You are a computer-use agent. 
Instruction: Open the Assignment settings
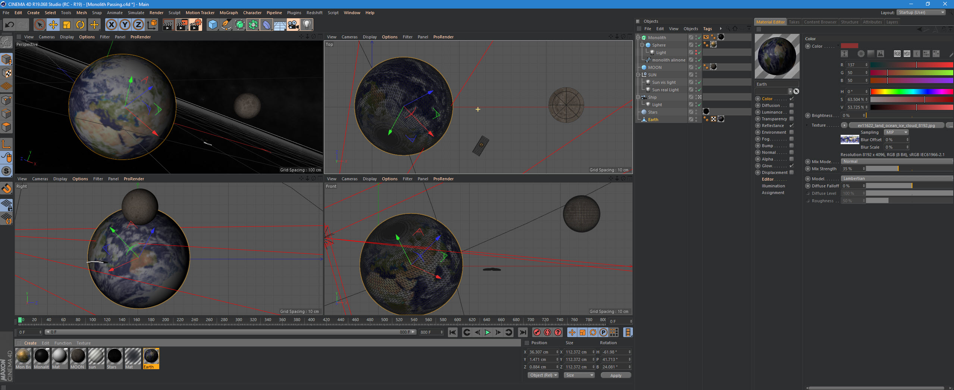[x=773, y=193]
